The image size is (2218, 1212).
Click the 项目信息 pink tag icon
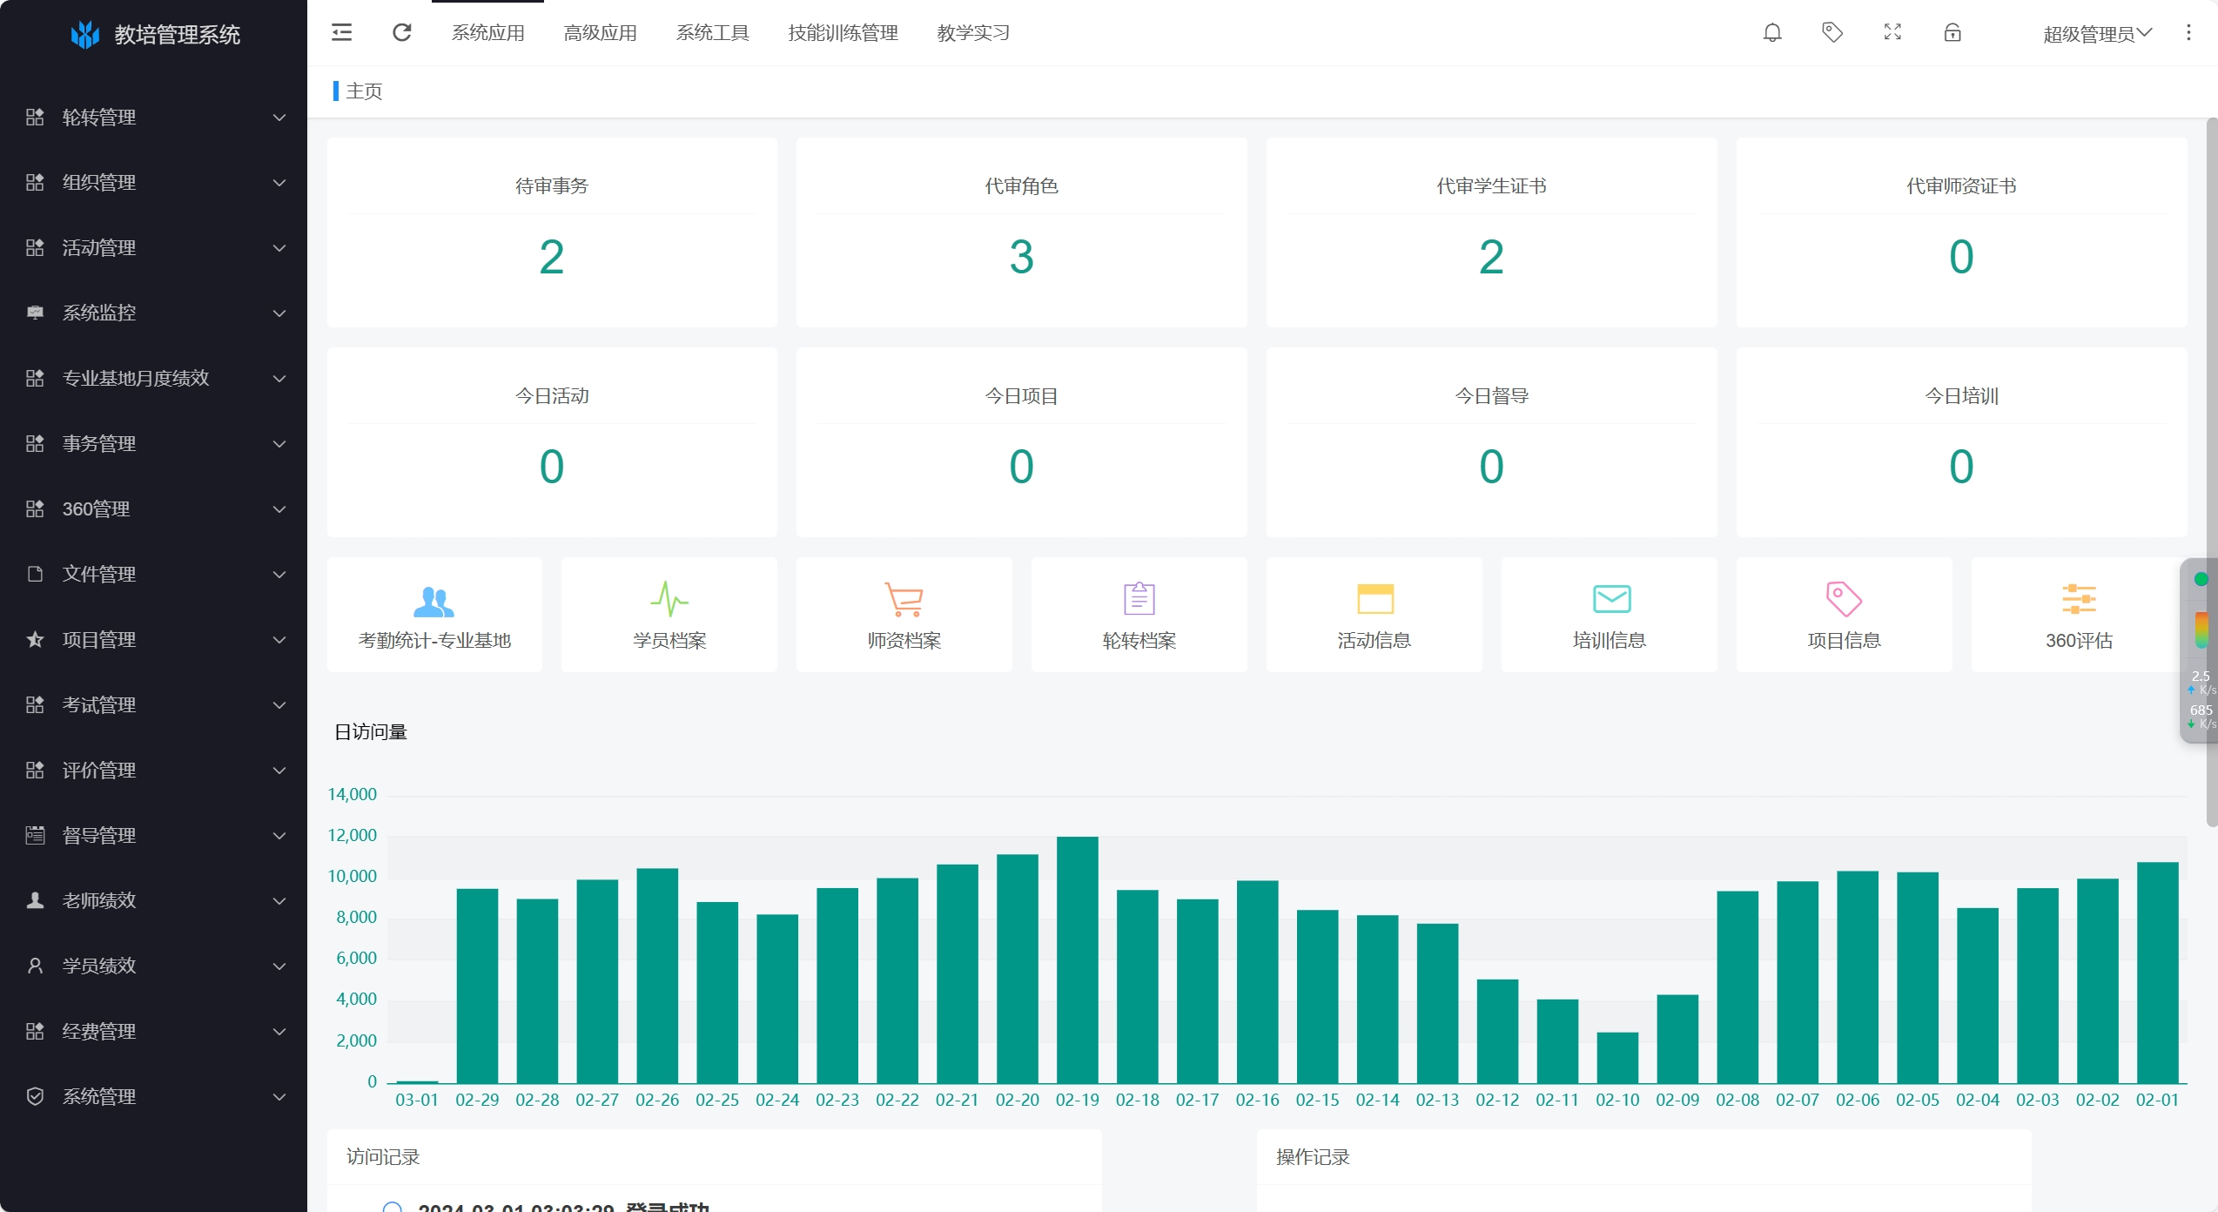[1844, 599]
